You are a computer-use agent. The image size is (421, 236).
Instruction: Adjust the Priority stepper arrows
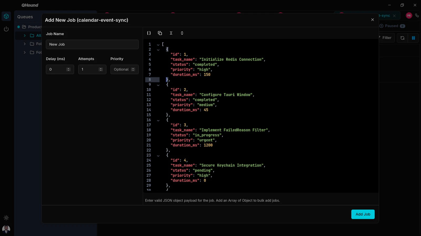pos(133,69)
